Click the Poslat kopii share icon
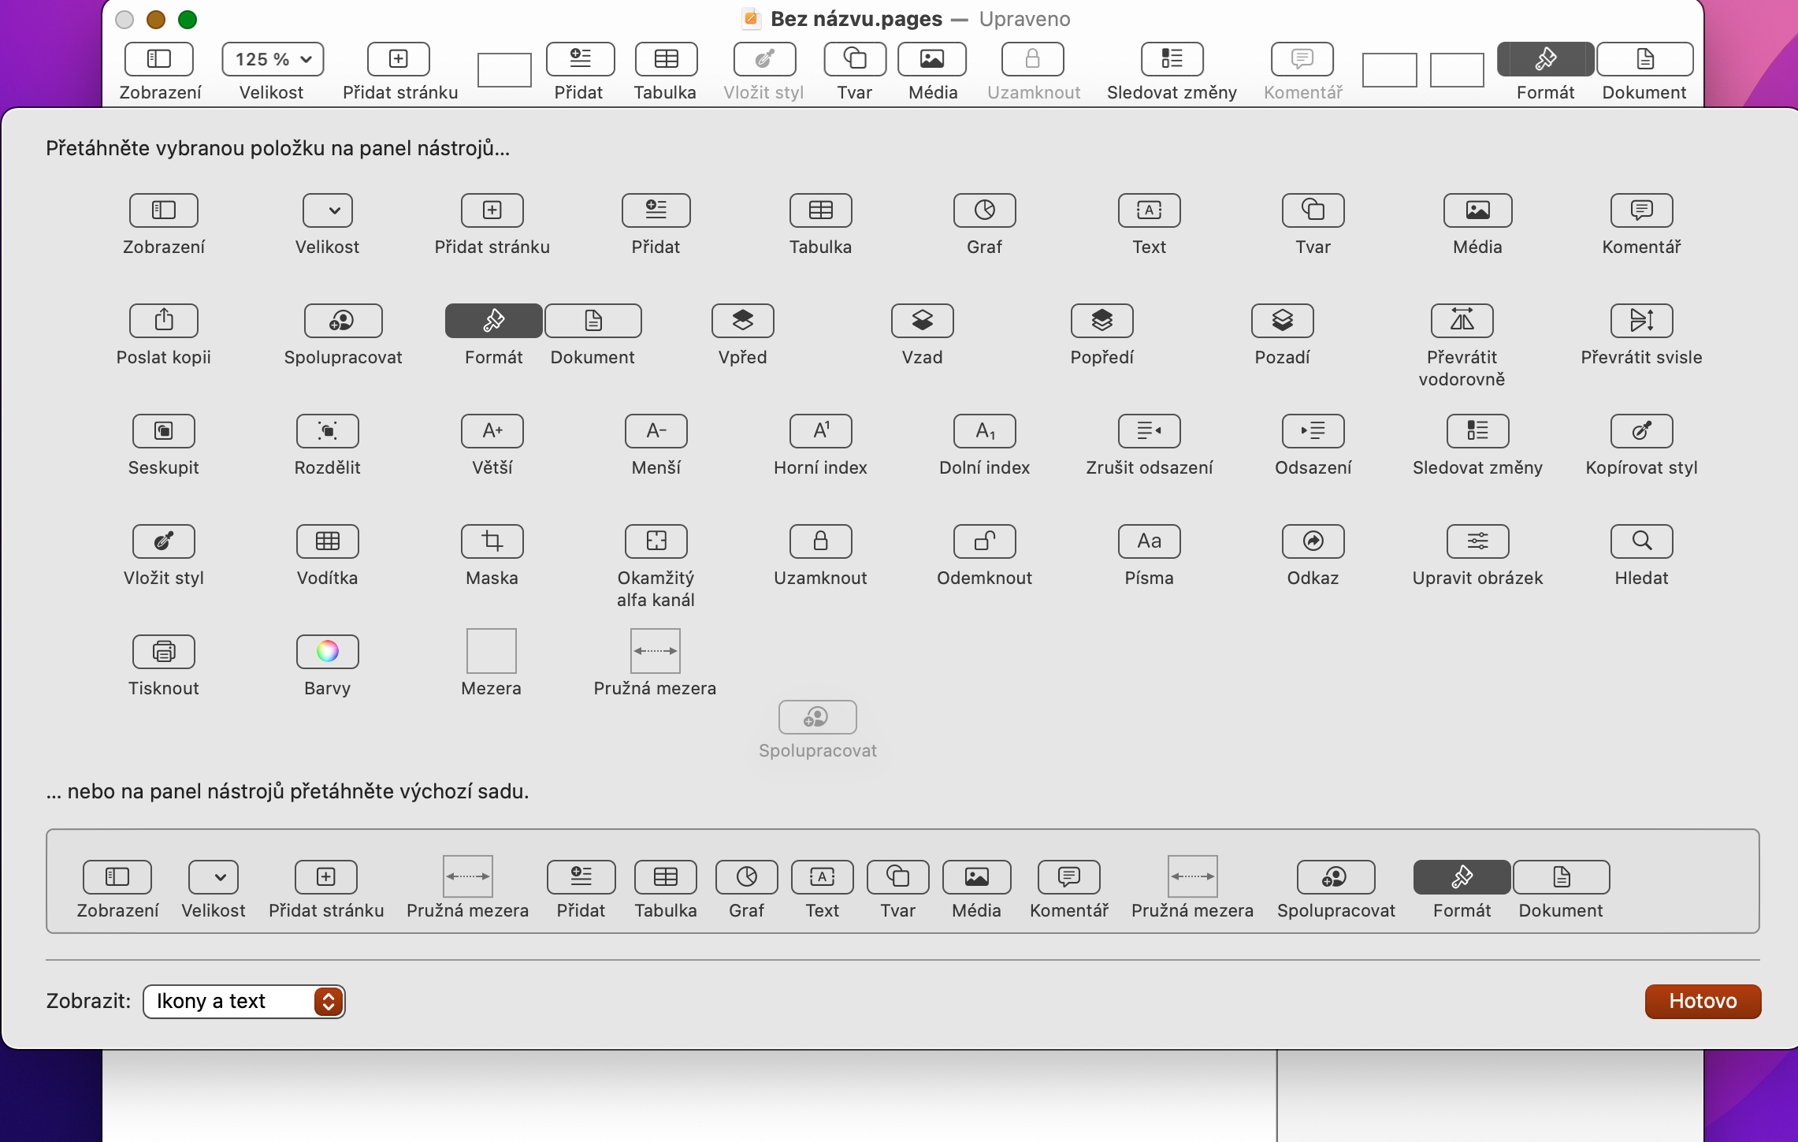The height and width of the screenshot is (1142, 1798). pyautogui.click(x=163, y=321)
